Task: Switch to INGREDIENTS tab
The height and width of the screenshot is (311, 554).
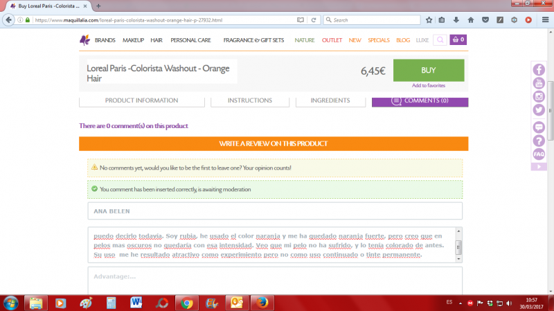Action: click(330, 101)
